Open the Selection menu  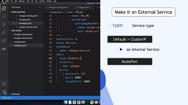pyautogui.click(x=22, y=1)
